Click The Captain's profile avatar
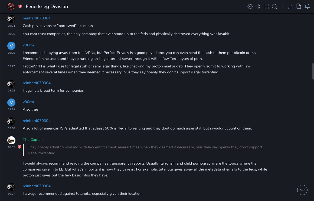Viewport: 314px width, 201px height. (11, 140)
